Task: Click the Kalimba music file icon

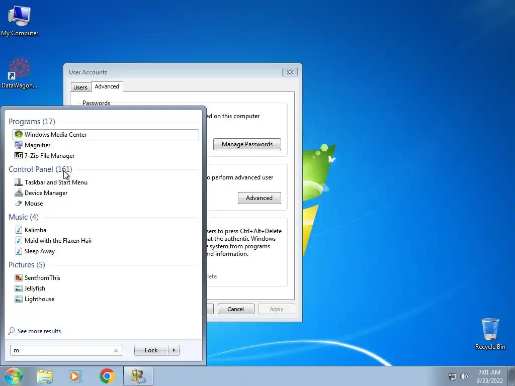Action: (x=19, y=230)
